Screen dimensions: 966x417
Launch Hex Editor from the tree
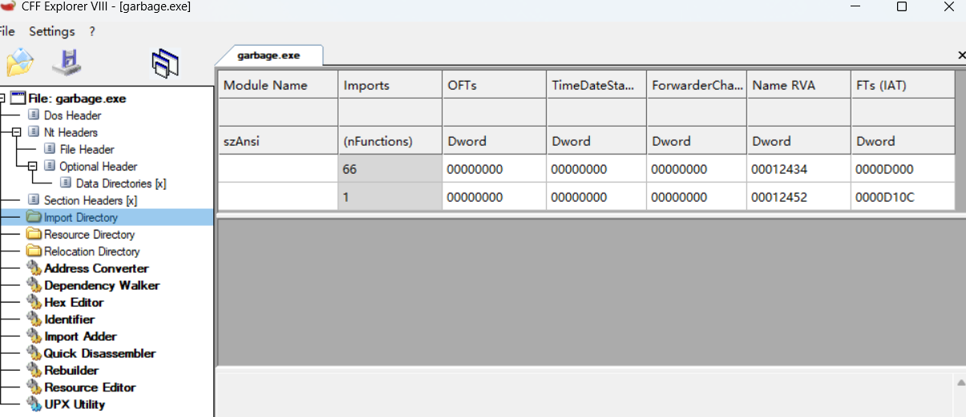point(74,302)
